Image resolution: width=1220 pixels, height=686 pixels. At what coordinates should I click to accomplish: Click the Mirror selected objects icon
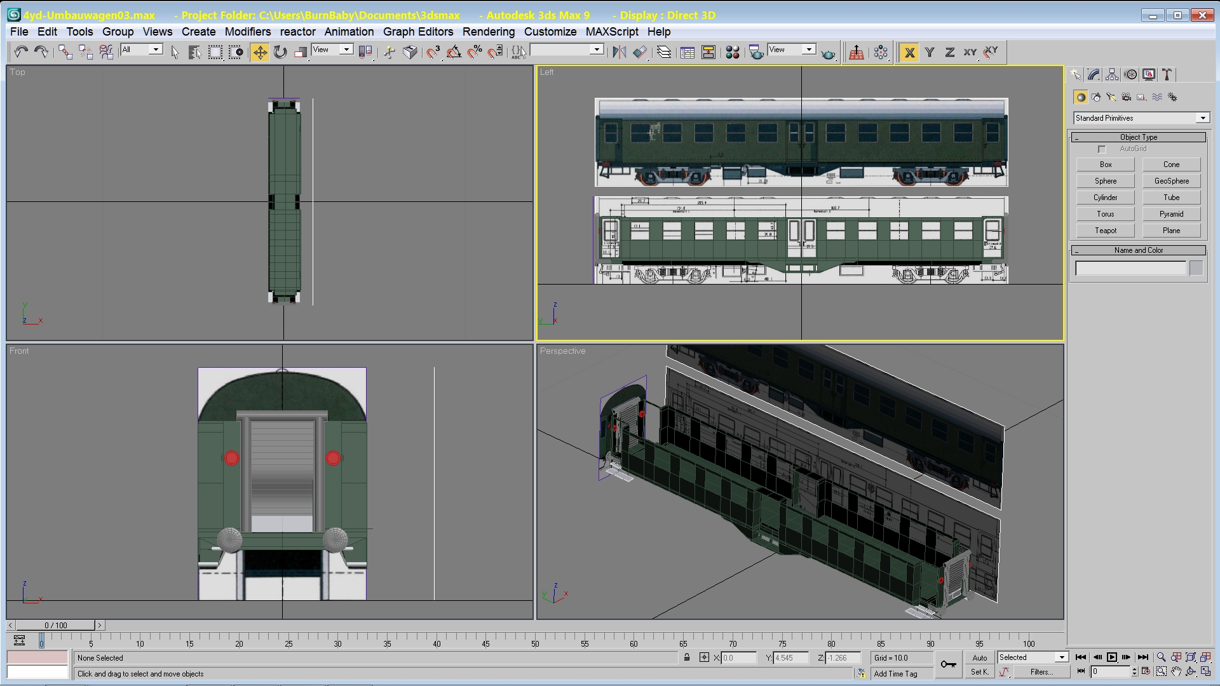619,52
